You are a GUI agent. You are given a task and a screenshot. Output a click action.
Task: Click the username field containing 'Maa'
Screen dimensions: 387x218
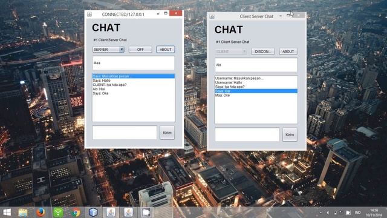pyautogui.click(x=133, y=63)
